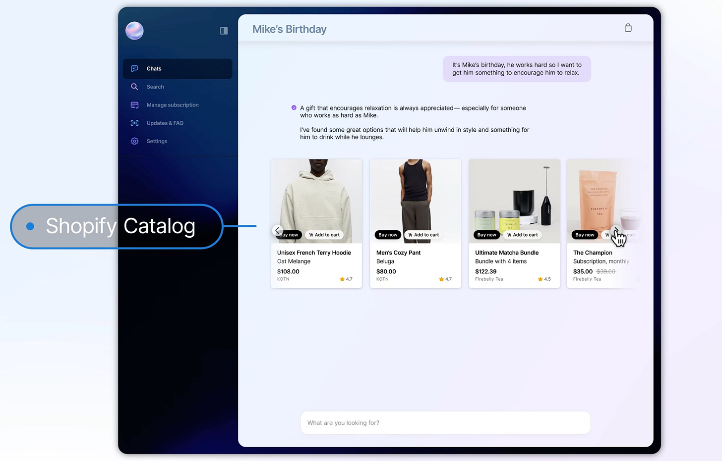Click the Chats speech bubble icon
This screenshot has height=461, width=722.
tap(134, 69)
